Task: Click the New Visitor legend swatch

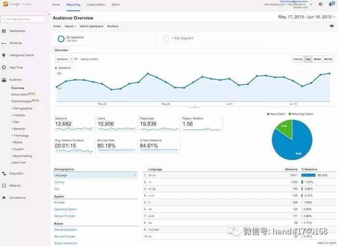Action: (268, 114)
